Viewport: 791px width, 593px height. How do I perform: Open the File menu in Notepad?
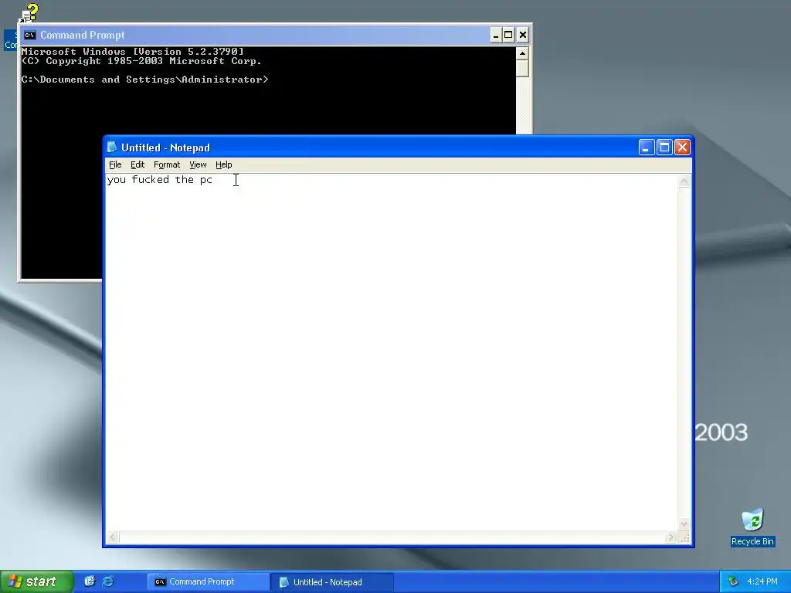pyautogui.click(x=115, y=165)
